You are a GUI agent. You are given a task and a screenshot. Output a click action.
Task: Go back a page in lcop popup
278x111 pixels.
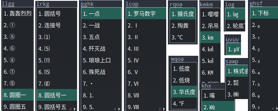pyautogui.click(x=160, y=109)
